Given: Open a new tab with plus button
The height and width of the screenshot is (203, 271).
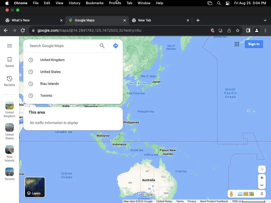Looking at the screenshot, I should (x=198, y=20).
